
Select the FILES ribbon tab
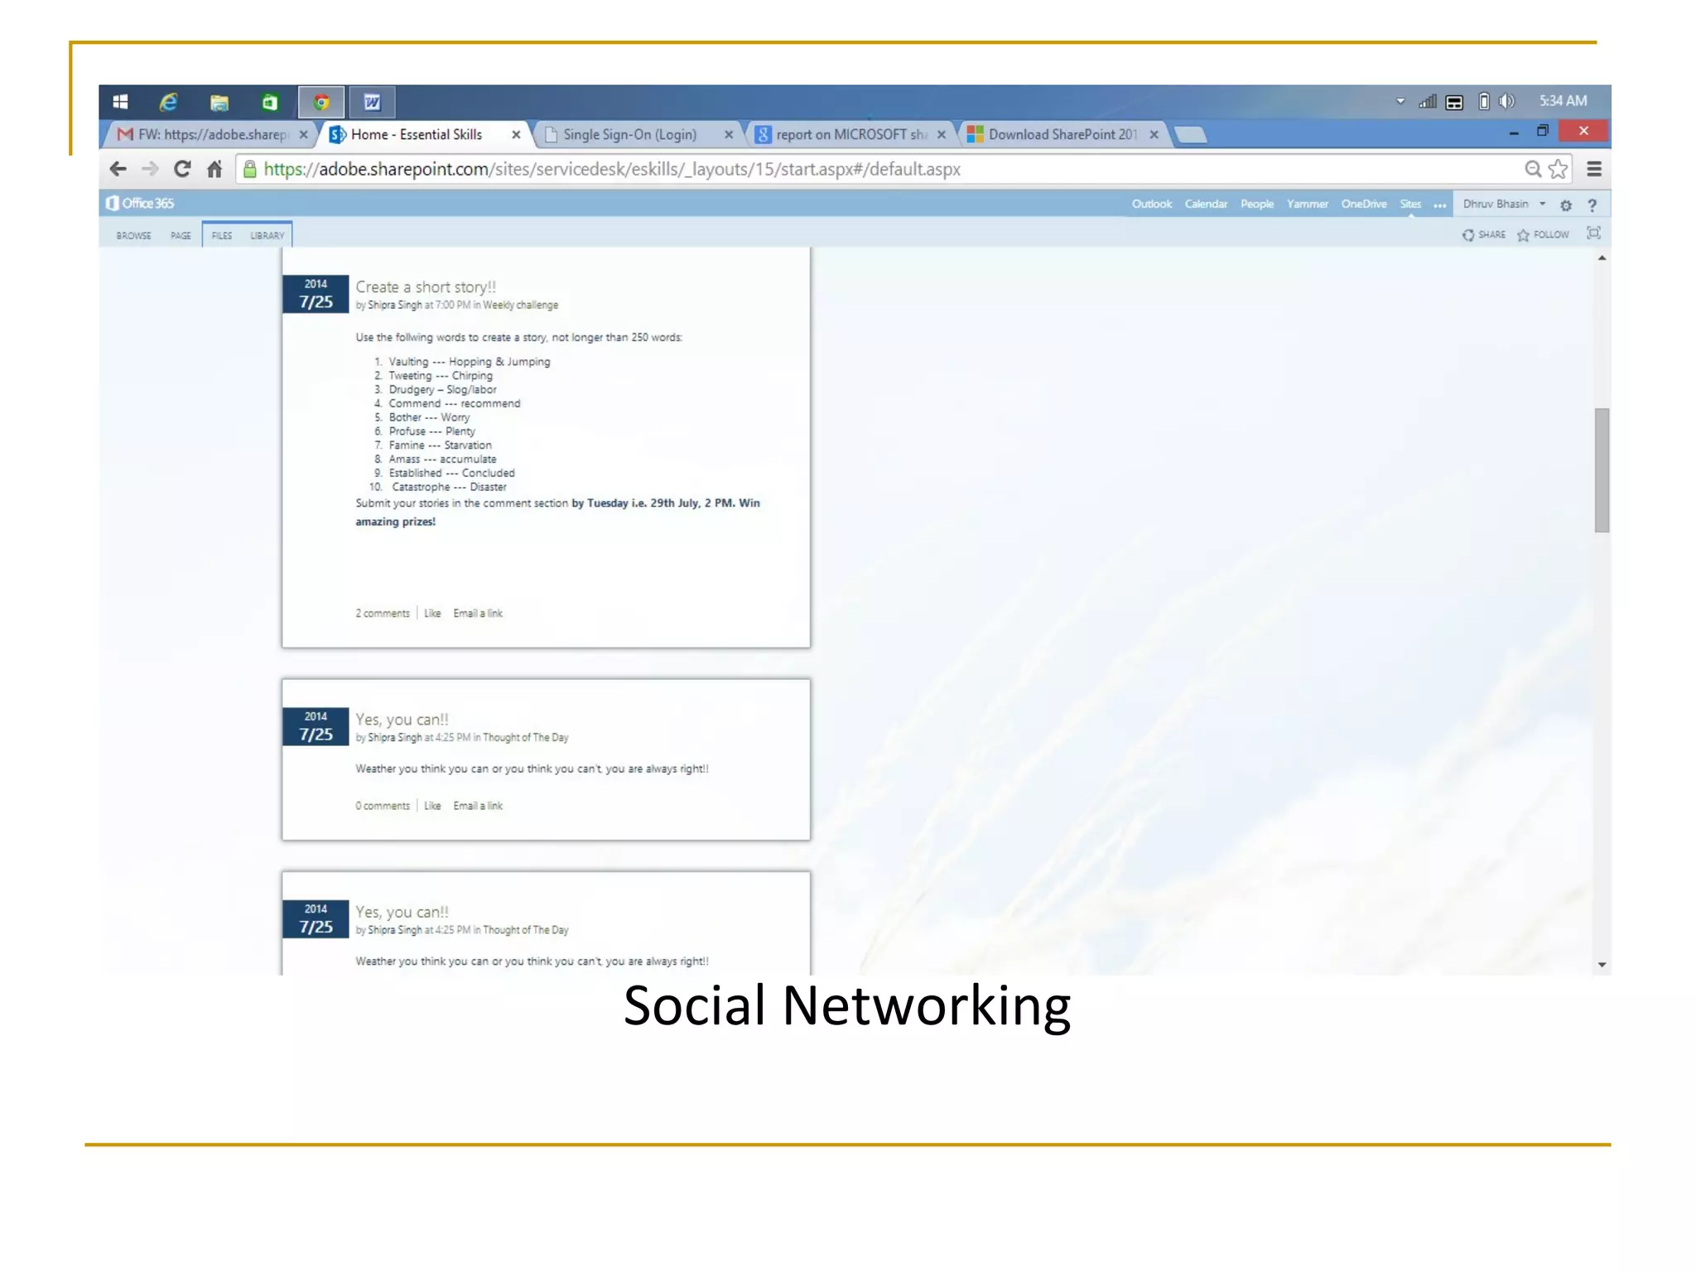[222, 235]
